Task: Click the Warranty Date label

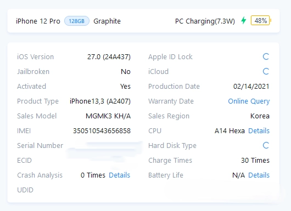Action: click(x=171, y=101)
